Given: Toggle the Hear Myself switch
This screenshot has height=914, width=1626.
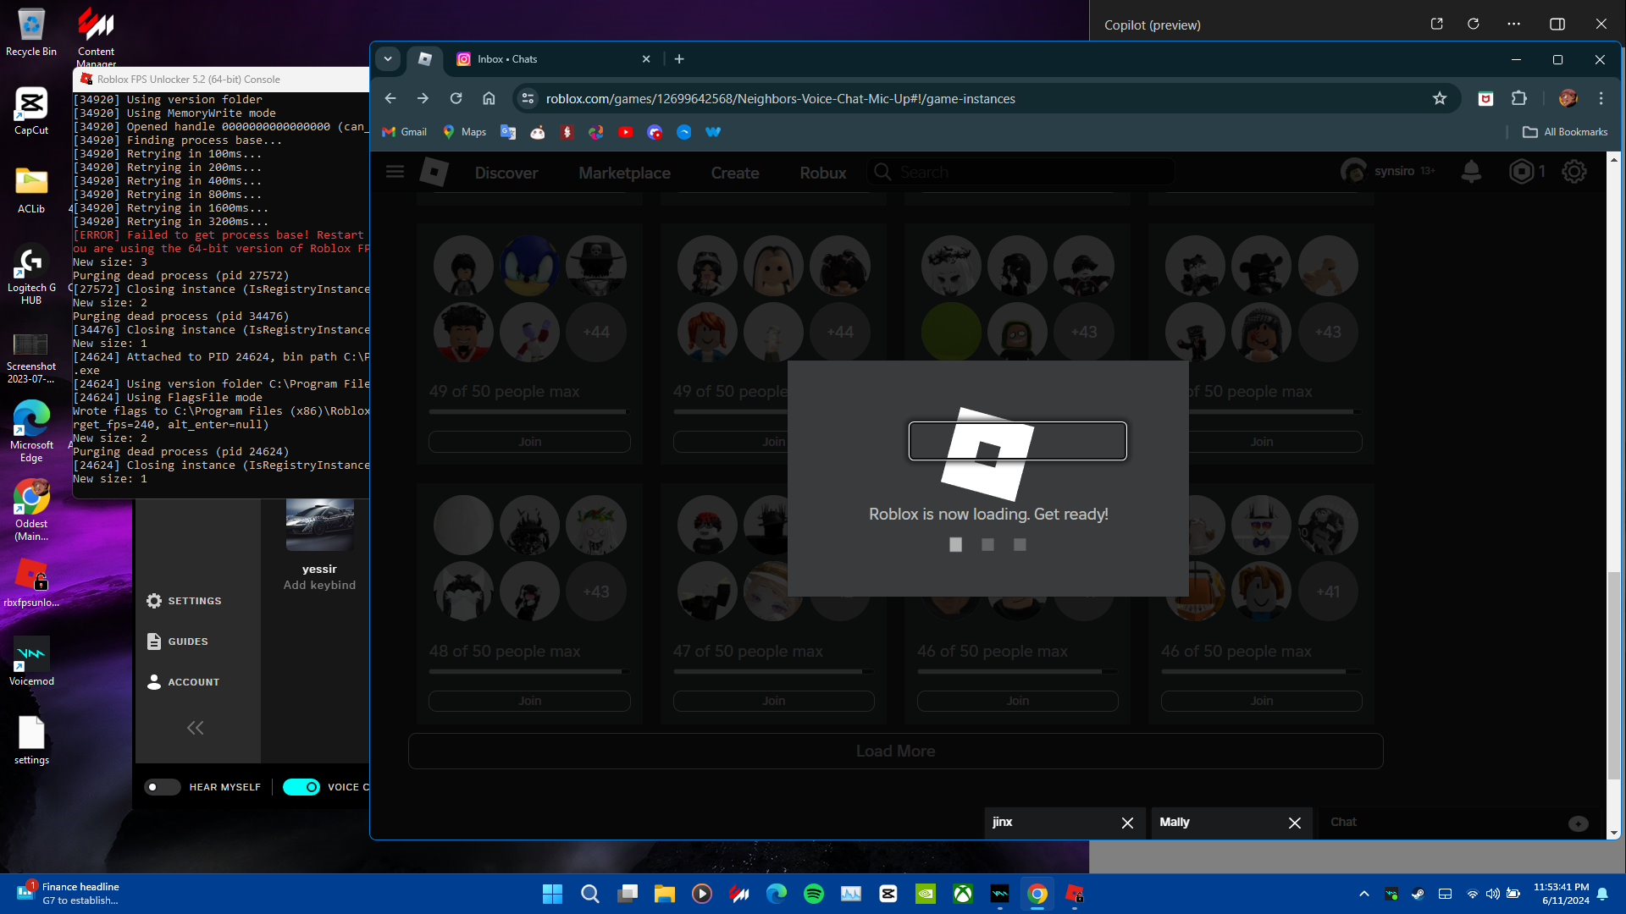Looking at the screenshot, I should [x=162, y=787].
